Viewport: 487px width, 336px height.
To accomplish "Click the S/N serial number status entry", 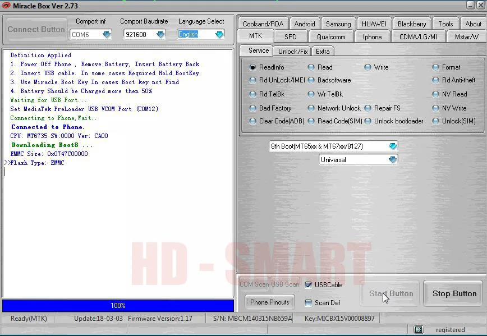I will pos(253,318).
